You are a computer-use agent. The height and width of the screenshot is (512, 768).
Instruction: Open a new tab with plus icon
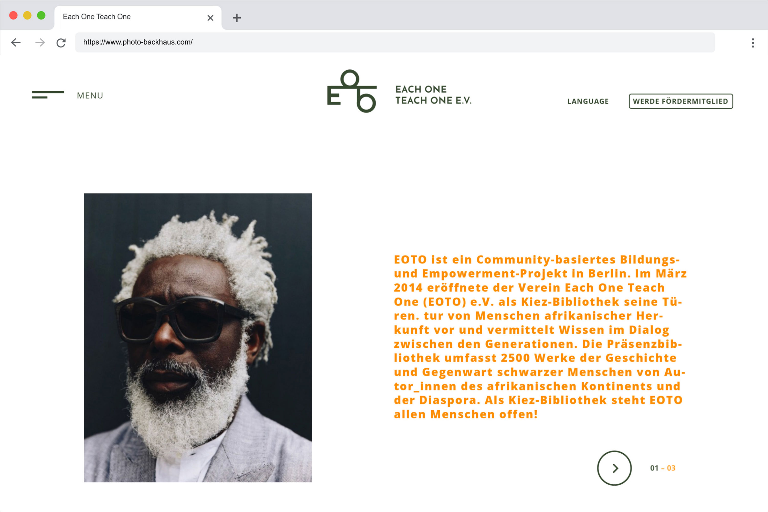click(237, 18)
